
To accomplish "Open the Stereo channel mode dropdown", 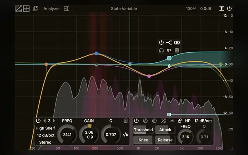I will click(45, 142).
